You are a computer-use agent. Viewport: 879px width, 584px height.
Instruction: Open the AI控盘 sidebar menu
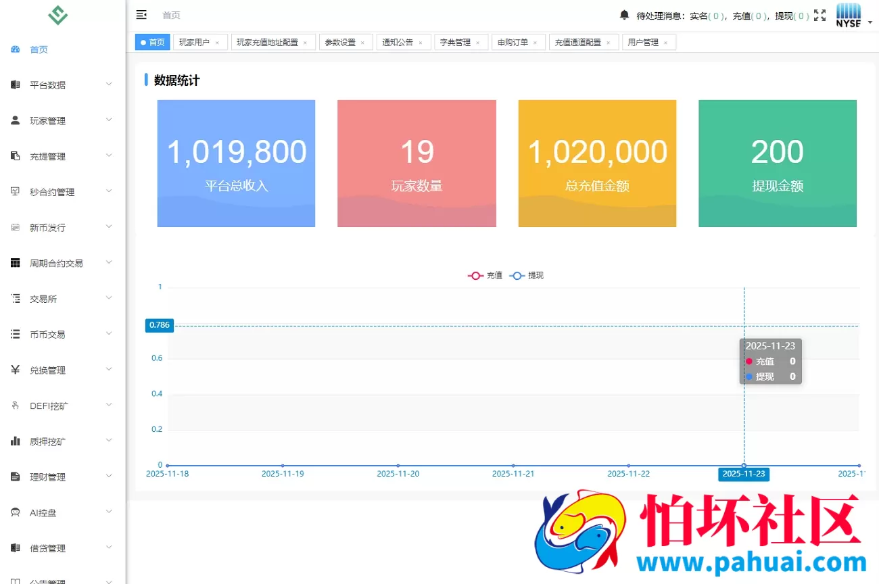(x=63, y=512)
